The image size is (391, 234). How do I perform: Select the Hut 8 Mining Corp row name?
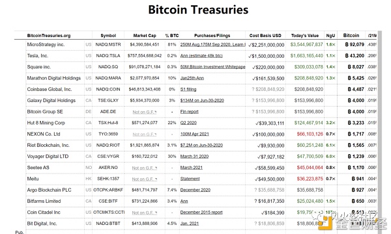click(46, 123)
